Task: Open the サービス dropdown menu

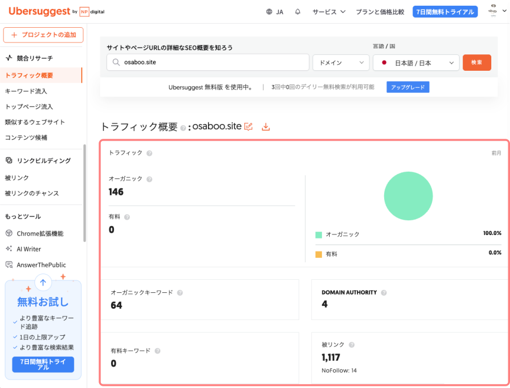Action: click(329, 12)
